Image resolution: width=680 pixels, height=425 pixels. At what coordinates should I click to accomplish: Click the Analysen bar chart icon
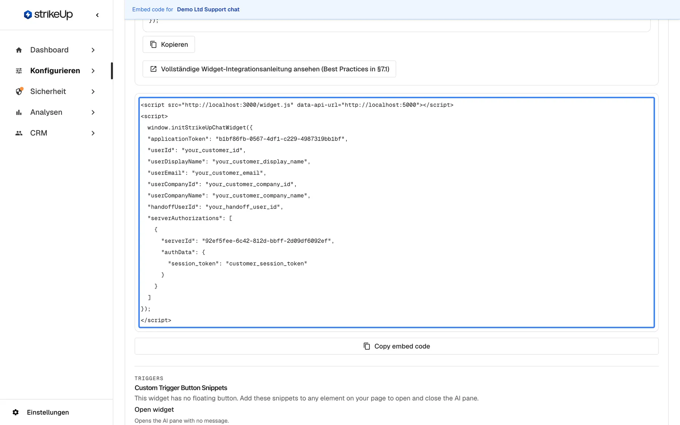click(19, 112)
